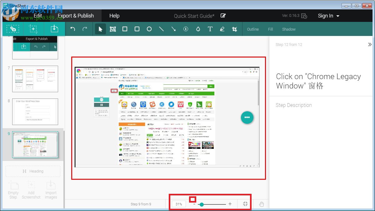Enable the hand pan tool
375x211 pixels.
tap(262, 204)
